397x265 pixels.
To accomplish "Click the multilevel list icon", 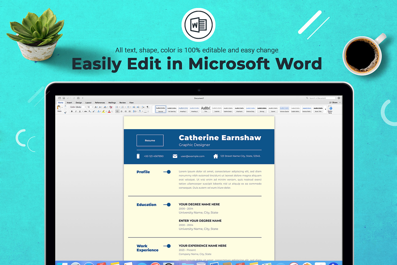I will click(x=128, y=107).
